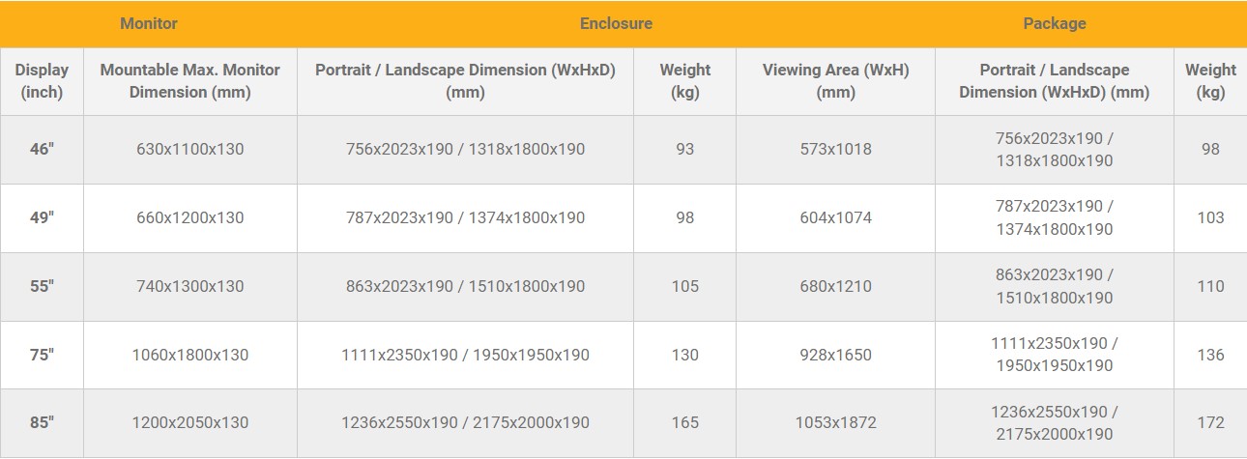The image size is (1247, 459).
Task: Select the 55" display row label
Action: pos(42,287)
